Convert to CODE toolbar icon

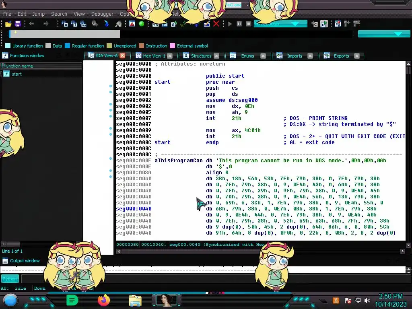[156, 25]
